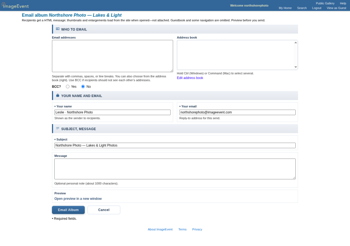
Task: Click the lock icon beside Your Name and Email
Action: click(57, 95)
